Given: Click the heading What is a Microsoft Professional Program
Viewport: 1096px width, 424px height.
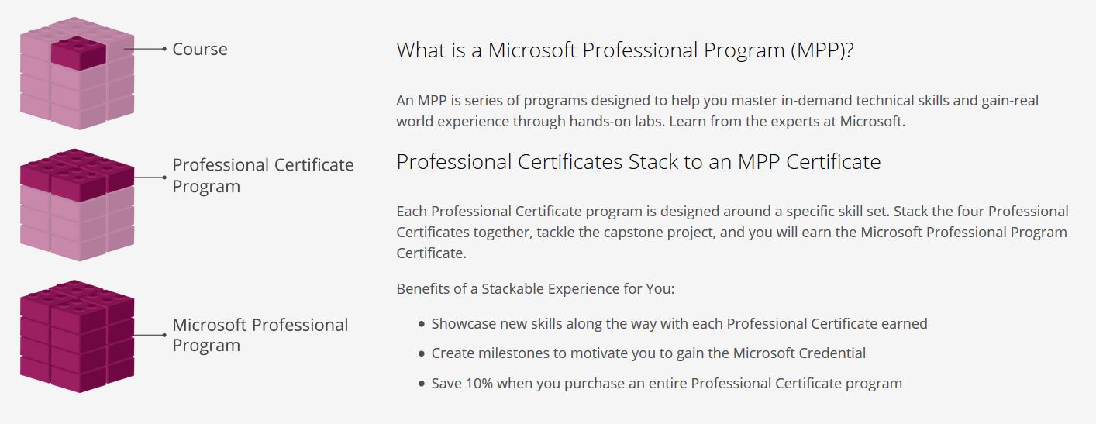Looking at the screenshot, I should (625, 50).
